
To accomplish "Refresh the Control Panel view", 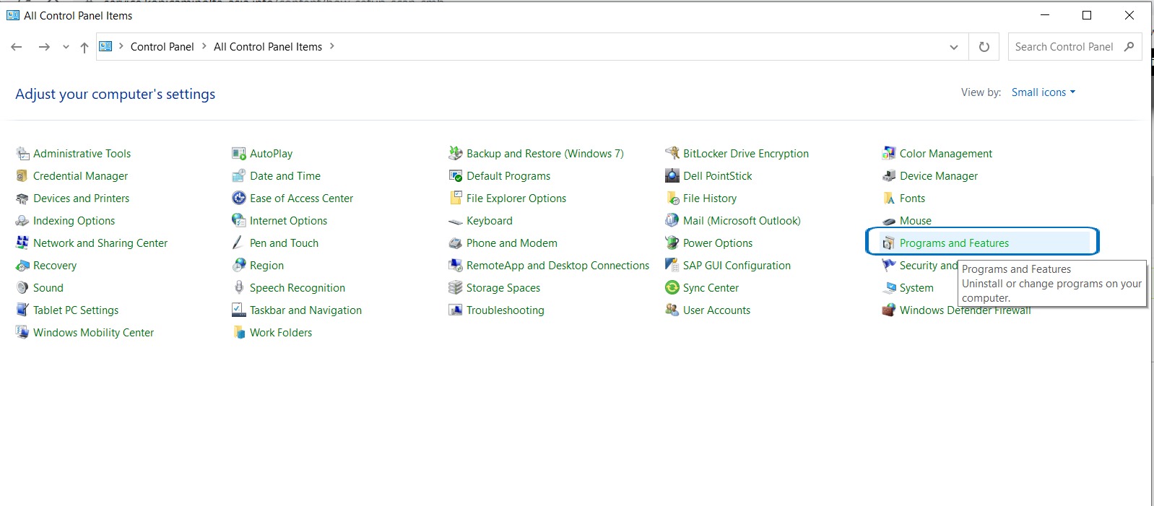I will tap(984, 47).
